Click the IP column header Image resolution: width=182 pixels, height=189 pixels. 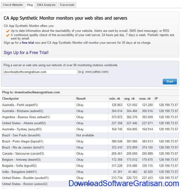[x=156, y=99]
